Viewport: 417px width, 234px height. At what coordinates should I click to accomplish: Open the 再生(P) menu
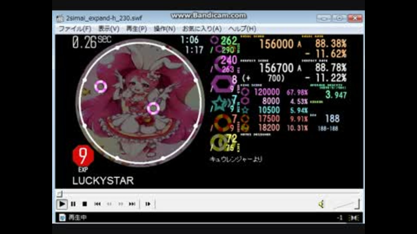pyautogui.click(x=136, y=29)
